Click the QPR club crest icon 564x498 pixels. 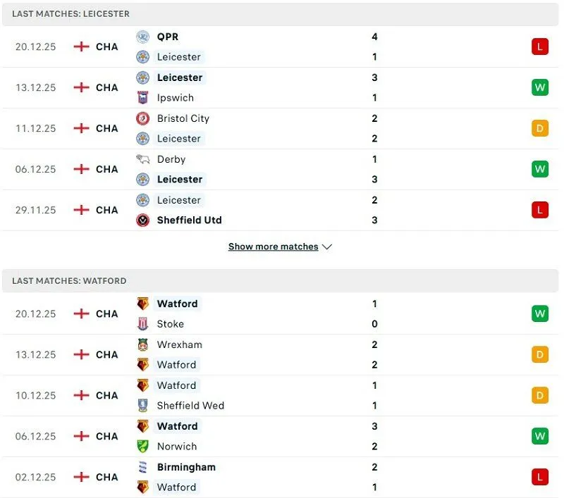(143, 37)
